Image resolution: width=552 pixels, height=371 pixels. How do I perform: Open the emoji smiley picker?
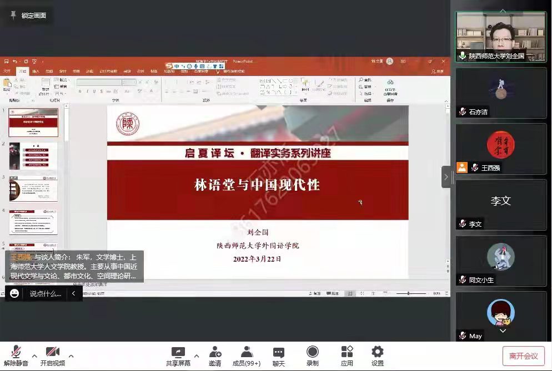(14, 293)
